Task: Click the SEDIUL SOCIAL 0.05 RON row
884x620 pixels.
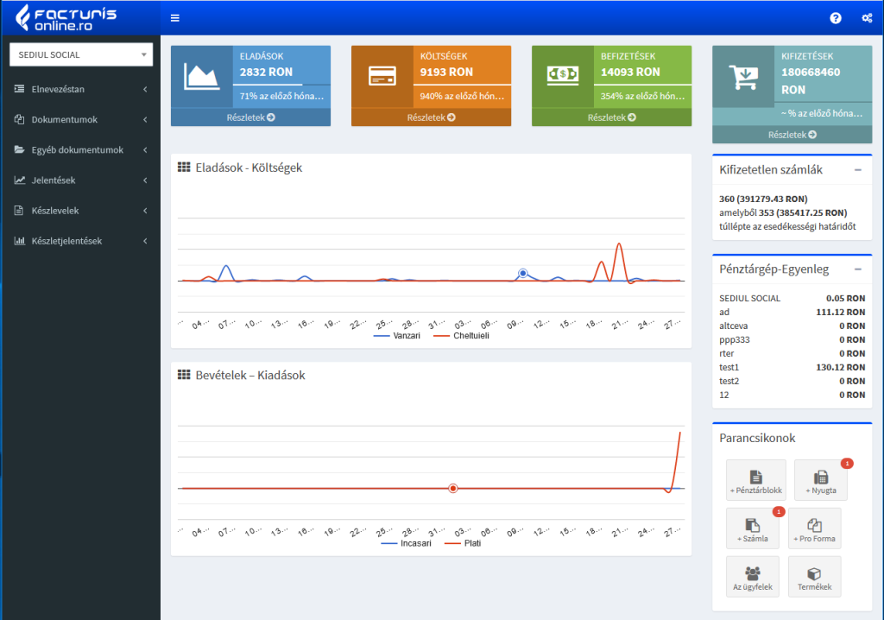Action: (x=792, y=298)
